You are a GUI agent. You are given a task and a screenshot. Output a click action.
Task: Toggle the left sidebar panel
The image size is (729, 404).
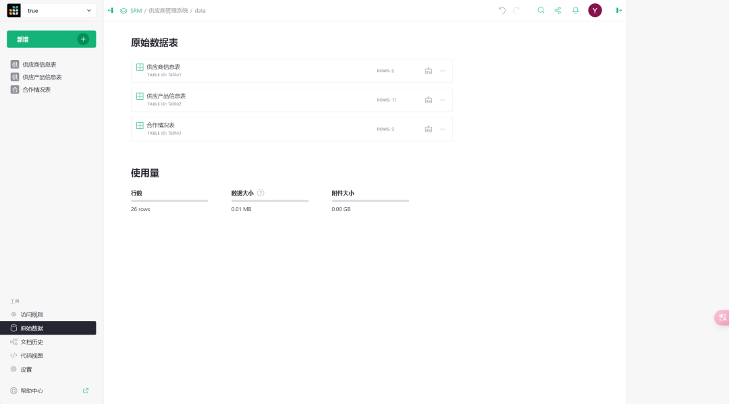[x=111, y=10]
